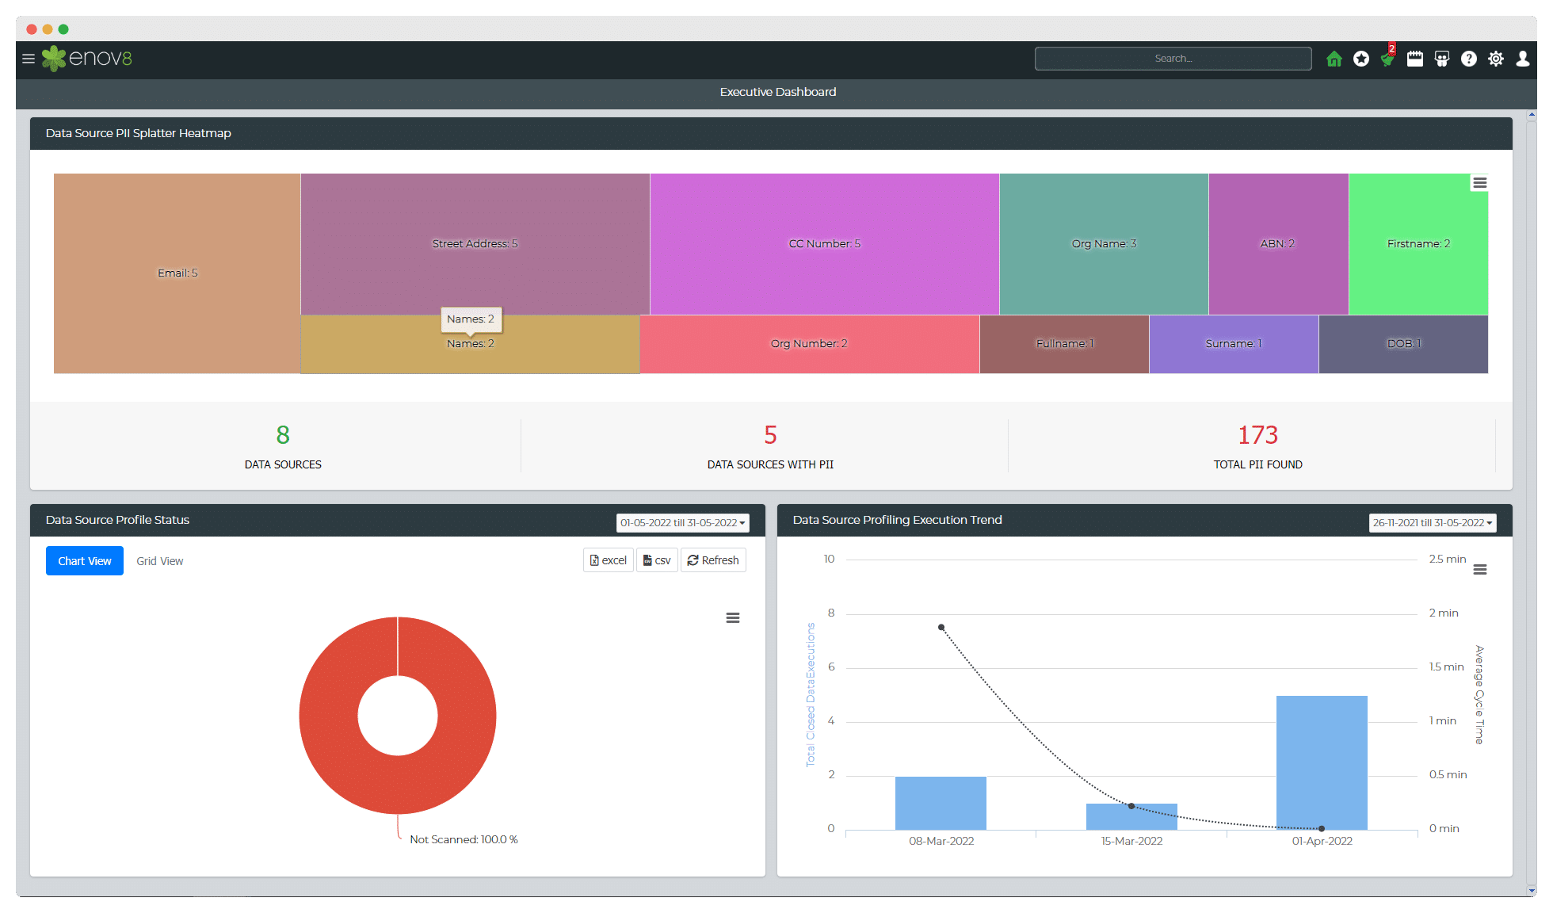Switch to Chart View tab
This screenshot has height=913, width=1553.
pyautogui.click(x=85, y=561)
